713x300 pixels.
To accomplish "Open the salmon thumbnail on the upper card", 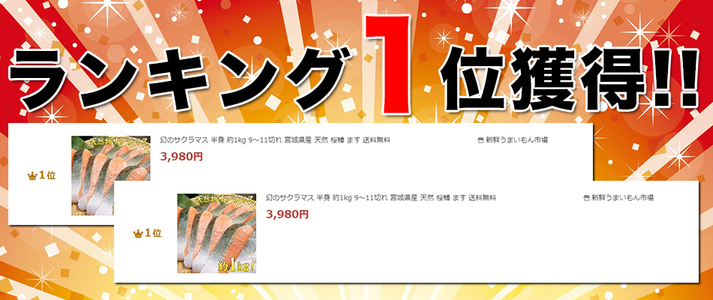I will (x=110, y=175).
